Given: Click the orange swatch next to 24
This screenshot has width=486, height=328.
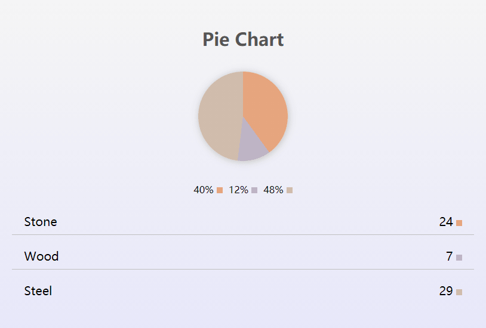Looking at the screenshot, I should (459, 223).
